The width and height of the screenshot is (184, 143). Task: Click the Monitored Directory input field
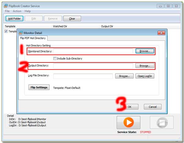[93, 51]
